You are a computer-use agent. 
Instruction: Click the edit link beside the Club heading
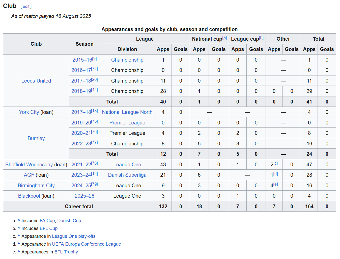click(26, 7)
